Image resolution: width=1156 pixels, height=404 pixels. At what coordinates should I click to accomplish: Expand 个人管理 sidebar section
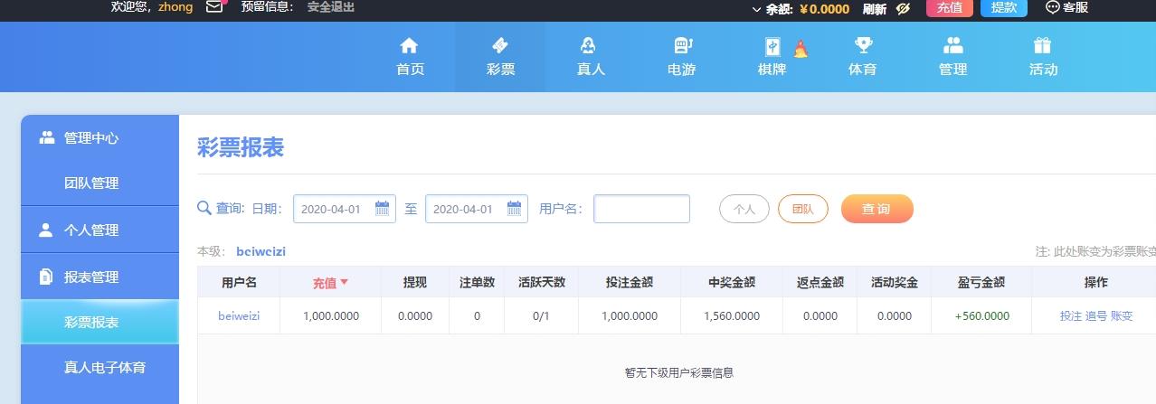[x=99, y=230]
